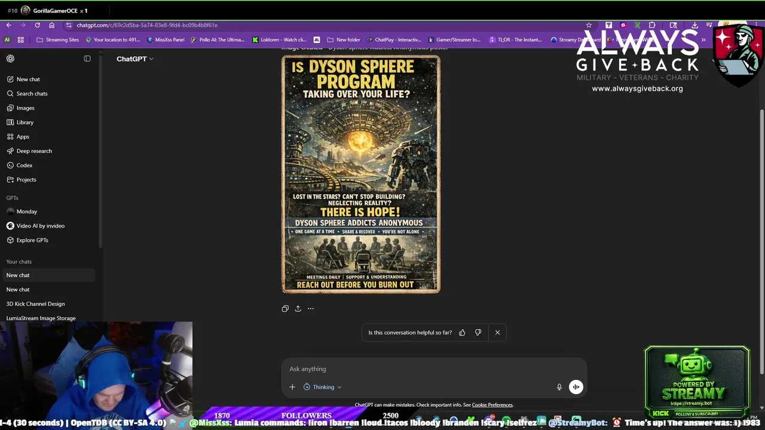Open the Video AI by invideo GPT
Screen dimensions: 765x430
coord(35,226)
